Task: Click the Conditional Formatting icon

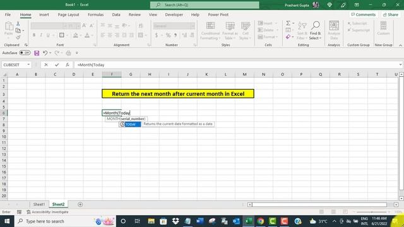Action: 210,26
